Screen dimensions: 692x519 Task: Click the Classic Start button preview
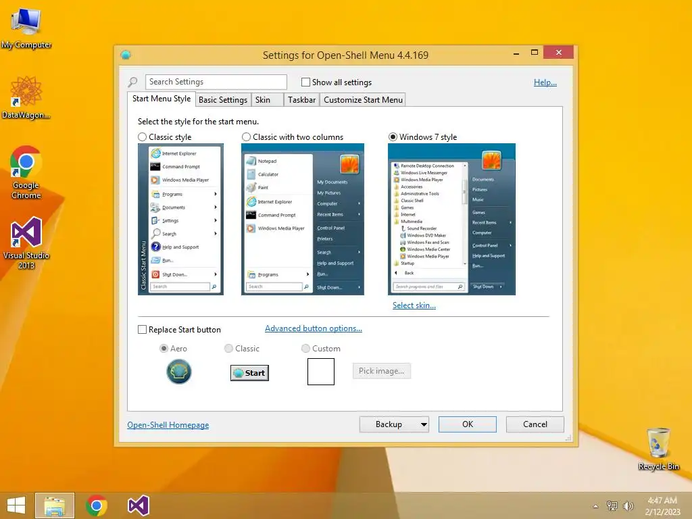(250, 373)
